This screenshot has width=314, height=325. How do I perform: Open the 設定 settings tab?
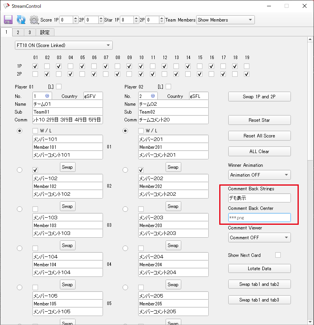(x=45, y=32)
